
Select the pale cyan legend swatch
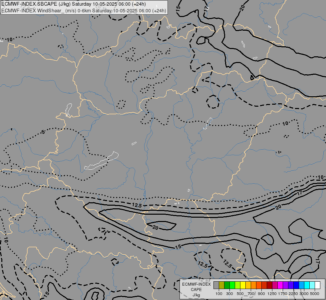click(312, 285)
